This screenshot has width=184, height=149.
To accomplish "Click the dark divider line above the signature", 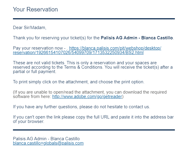I will (94, 130).
